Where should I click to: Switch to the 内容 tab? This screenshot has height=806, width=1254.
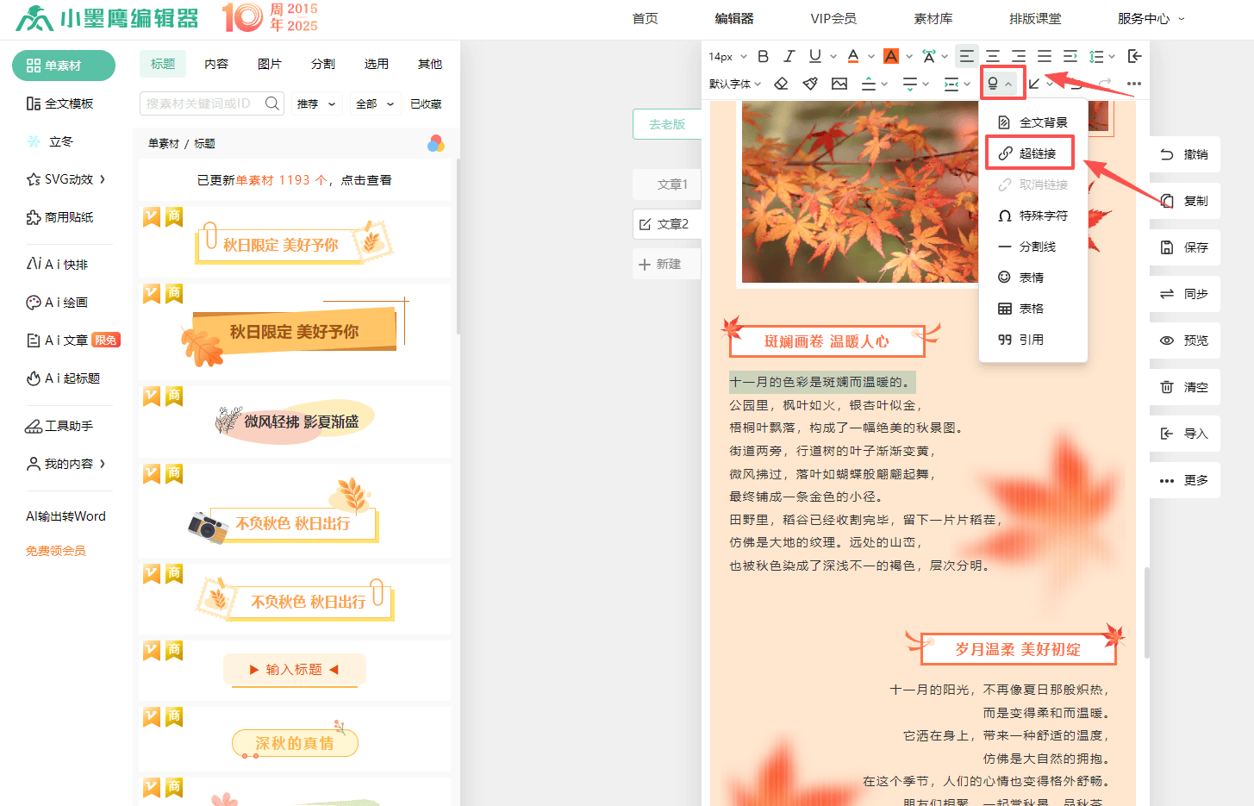click(216, 64)
